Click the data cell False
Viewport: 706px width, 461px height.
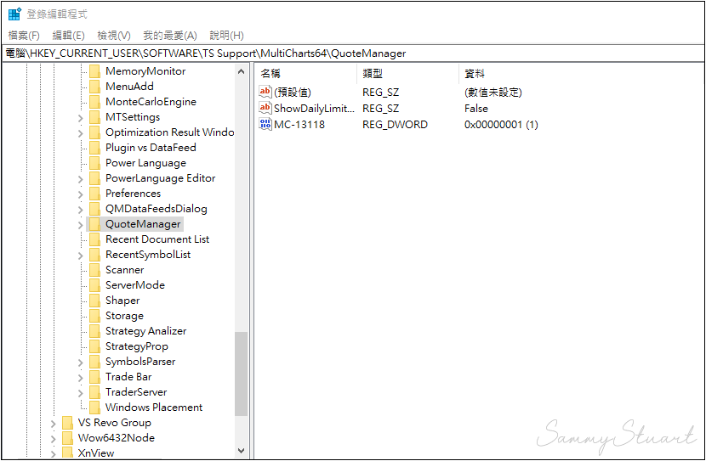tap(476, 109)
